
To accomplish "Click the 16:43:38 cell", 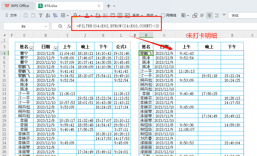I will coord(103,103).
